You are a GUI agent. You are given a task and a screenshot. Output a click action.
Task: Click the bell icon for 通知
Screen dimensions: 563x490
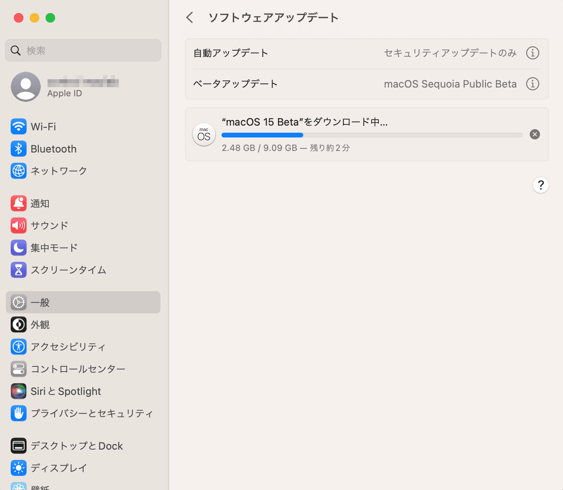[x=19, y=203]
